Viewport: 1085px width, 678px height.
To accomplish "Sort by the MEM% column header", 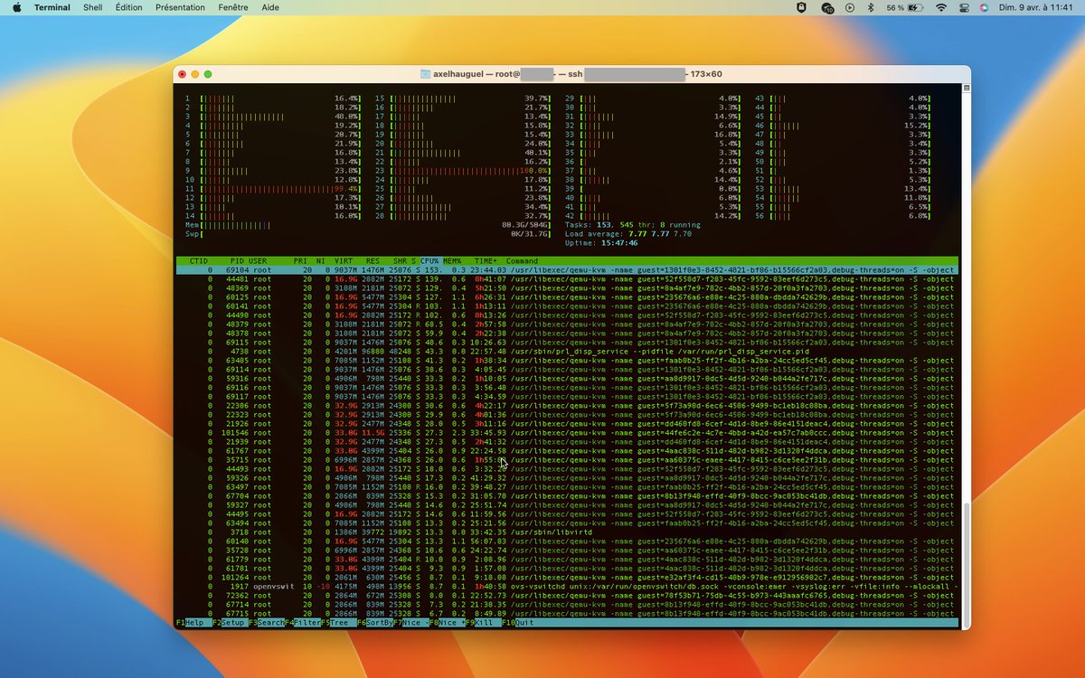I will click(452, 261).
